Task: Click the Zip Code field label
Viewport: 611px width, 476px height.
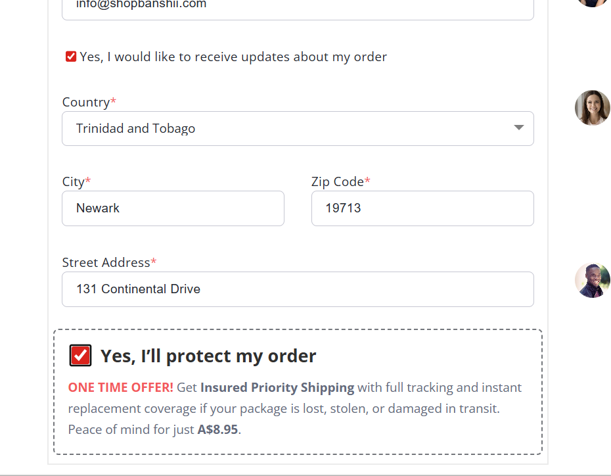Action: pos(338,181)
